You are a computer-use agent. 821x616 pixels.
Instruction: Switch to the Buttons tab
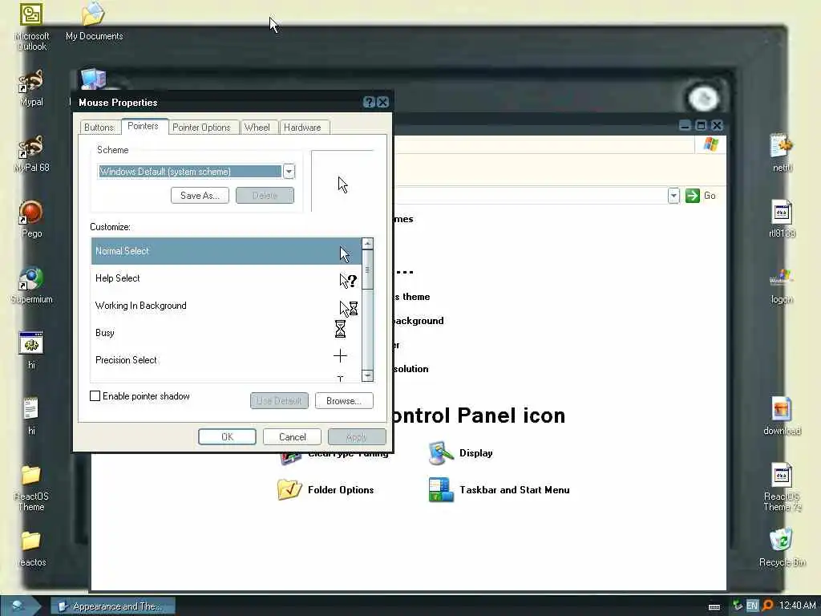(x=99, y=128)
